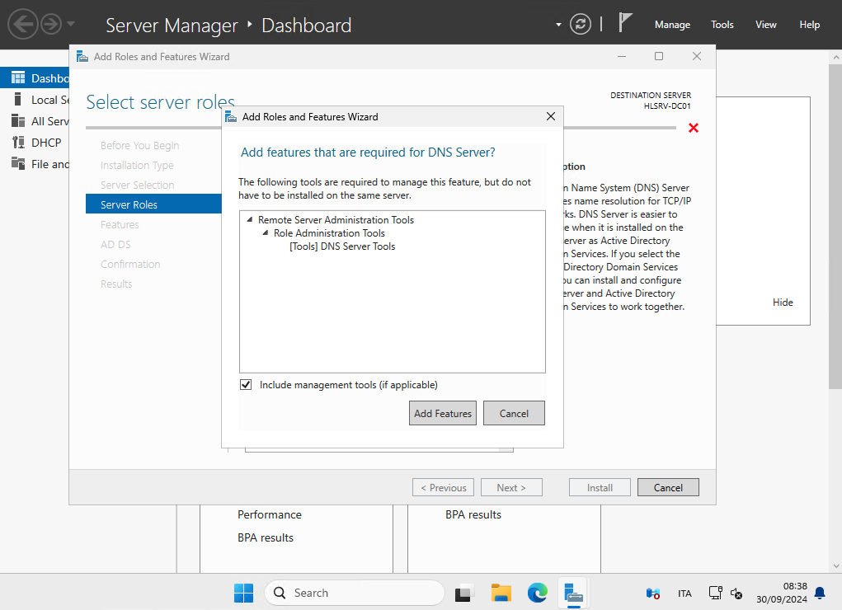842x610 pixels.
Task: Open the notifications flag icon
Action: pos(625,23)
